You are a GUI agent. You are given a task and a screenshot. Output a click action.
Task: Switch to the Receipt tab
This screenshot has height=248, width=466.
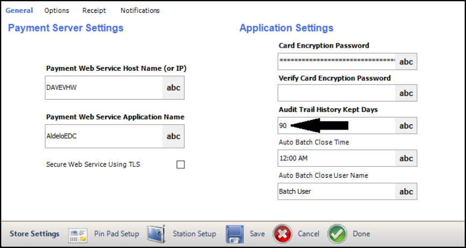pyautogui.click(x=94, y=11)
